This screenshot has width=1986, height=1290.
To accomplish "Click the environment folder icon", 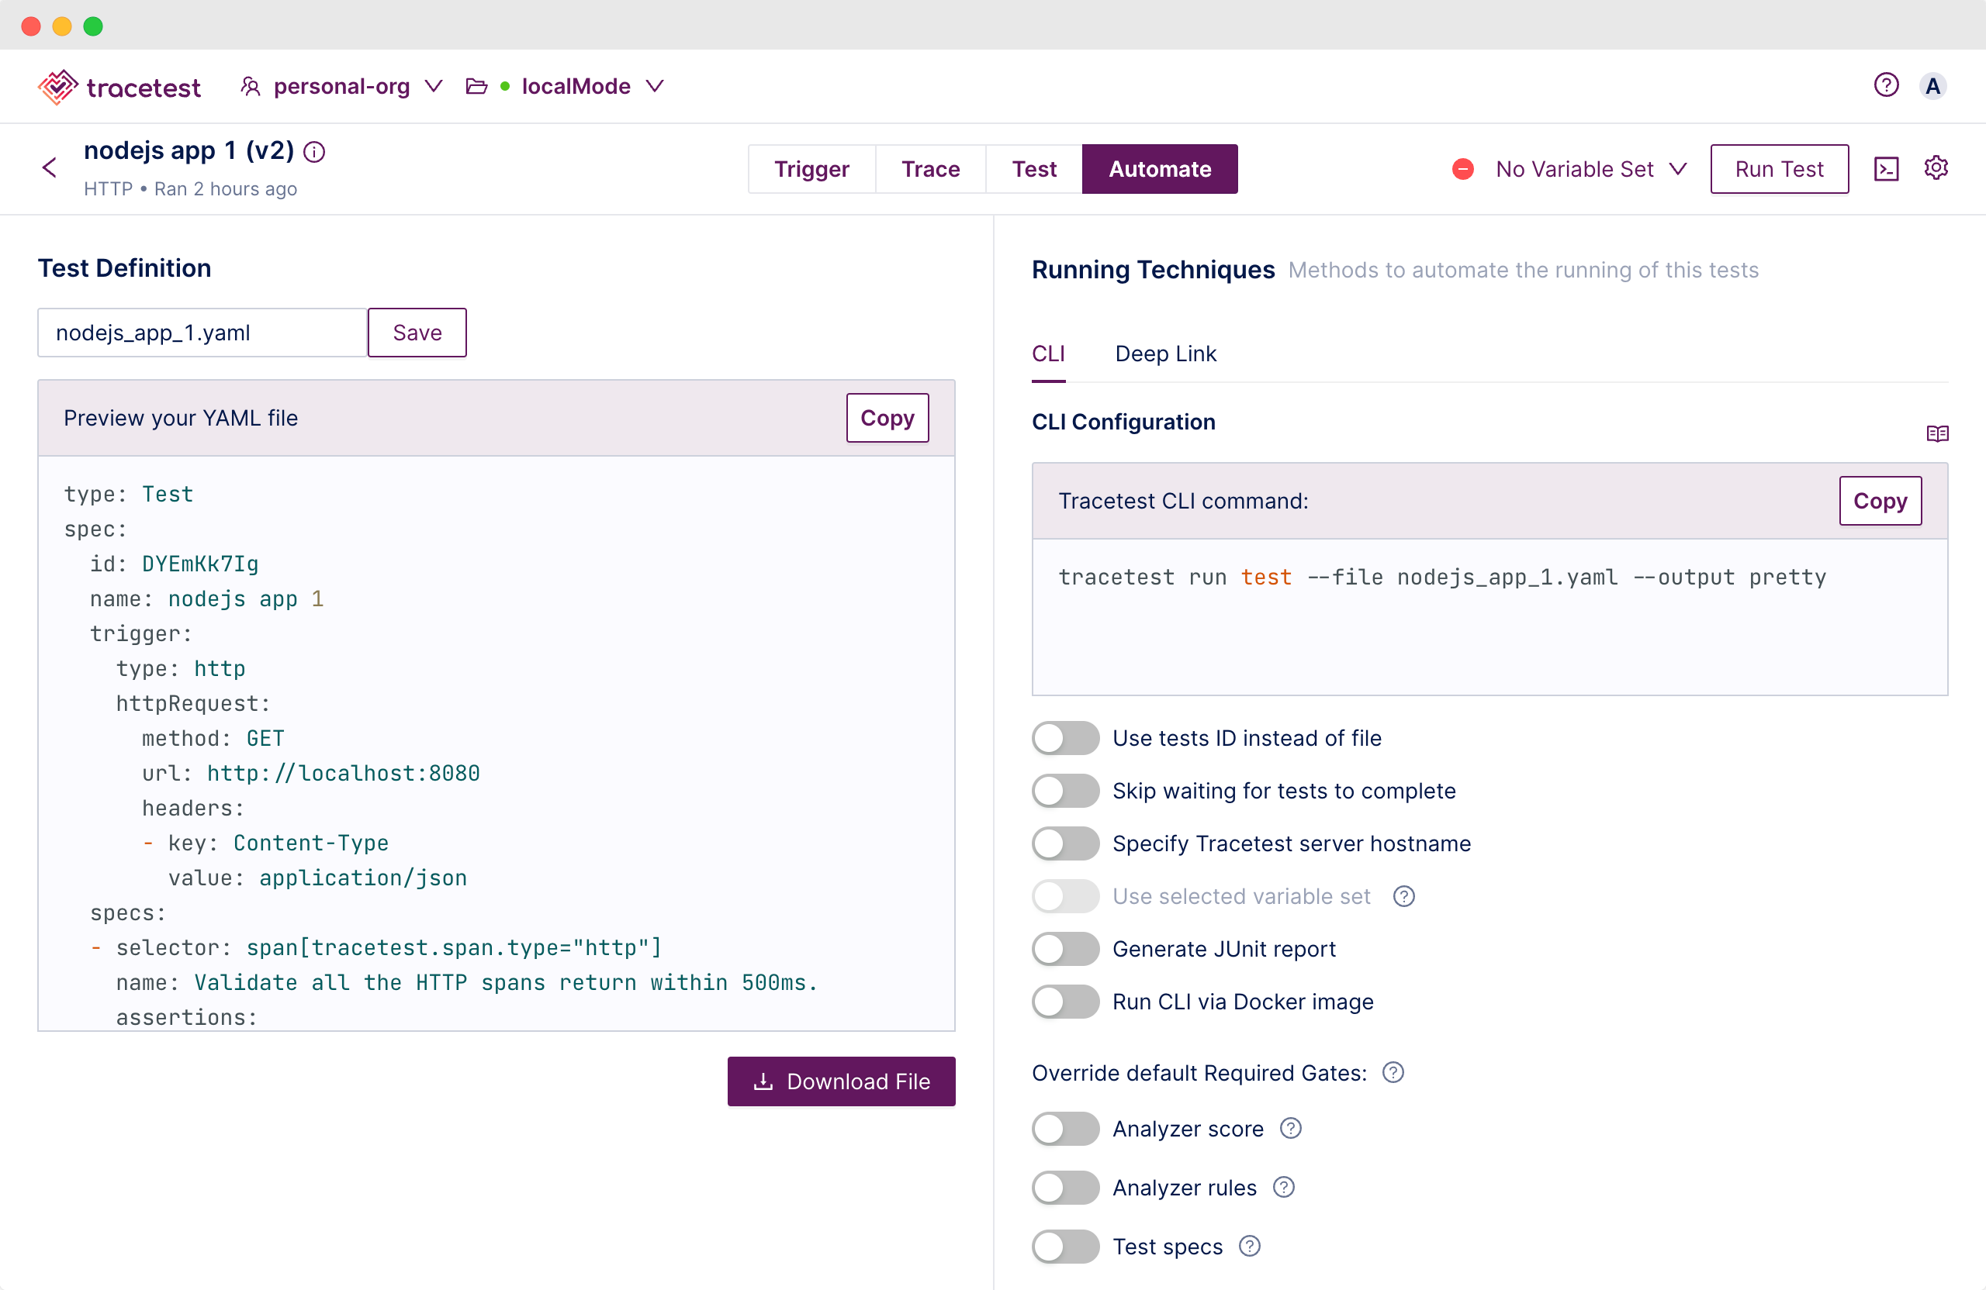I will point(476,86).
